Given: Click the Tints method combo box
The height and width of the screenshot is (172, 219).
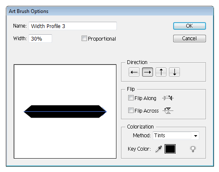Looking at the screenshot, I should (176, 136).
